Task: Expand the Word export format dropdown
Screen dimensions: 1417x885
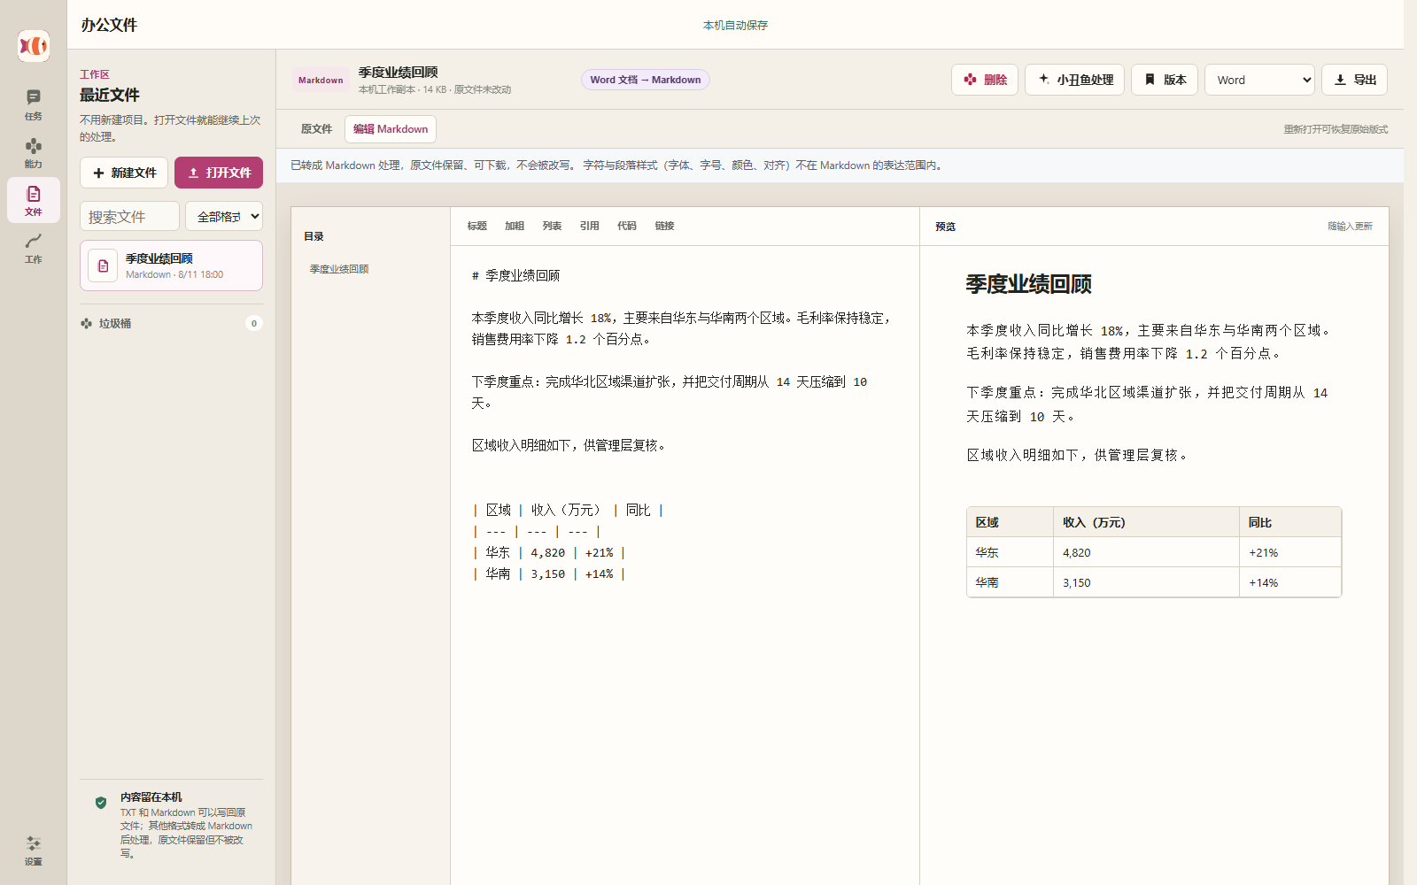Action: click(x=1259, y=80)
